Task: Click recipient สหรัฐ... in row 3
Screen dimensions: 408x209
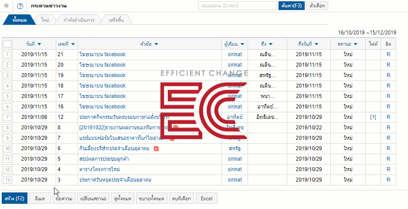Action: 267,75
